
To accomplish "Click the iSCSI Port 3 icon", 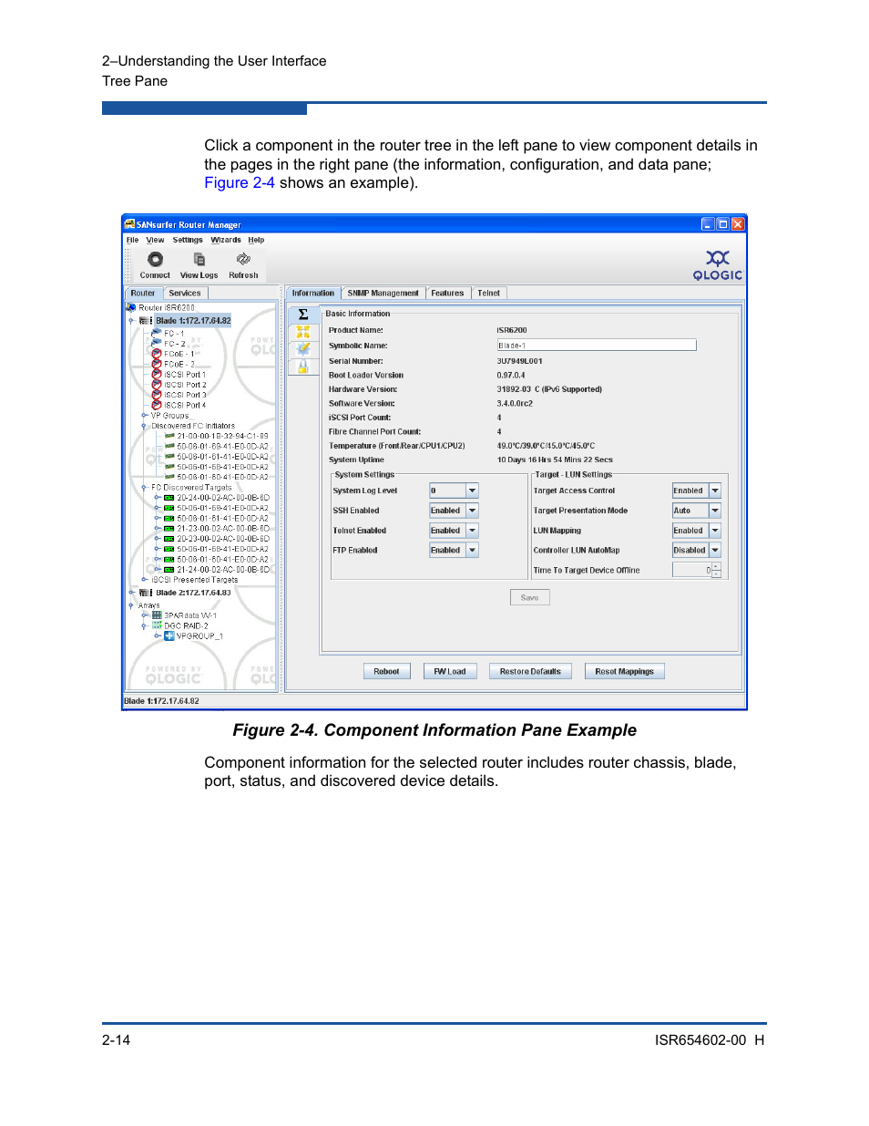I will pos(157,395).
